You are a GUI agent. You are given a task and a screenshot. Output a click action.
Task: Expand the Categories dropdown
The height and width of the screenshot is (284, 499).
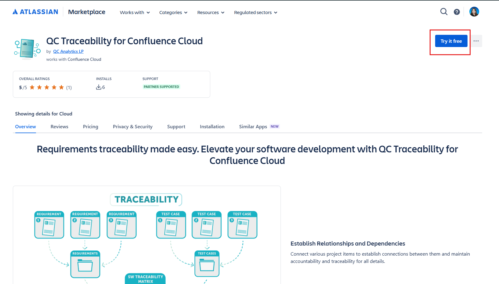point(173,13)
